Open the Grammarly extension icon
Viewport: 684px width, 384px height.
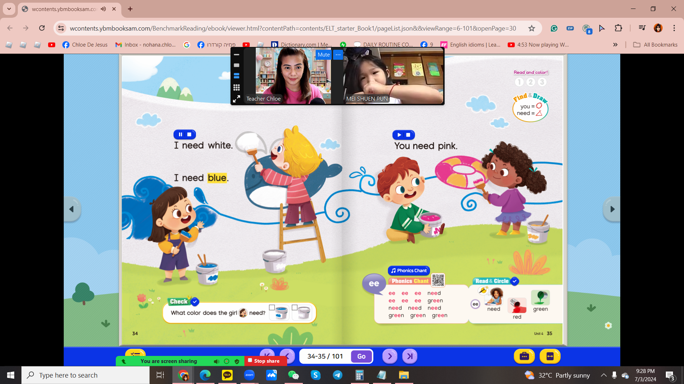point(554,28)
